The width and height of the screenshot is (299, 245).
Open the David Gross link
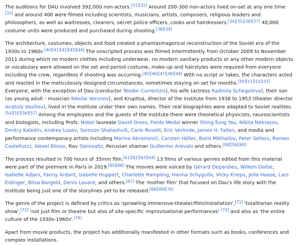coord(132,122)
